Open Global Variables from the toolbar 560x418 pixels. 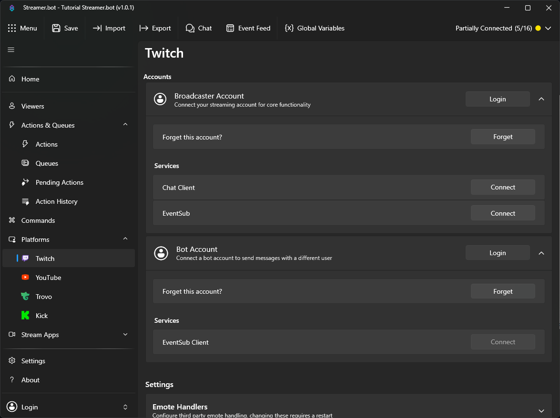(314, 28)
